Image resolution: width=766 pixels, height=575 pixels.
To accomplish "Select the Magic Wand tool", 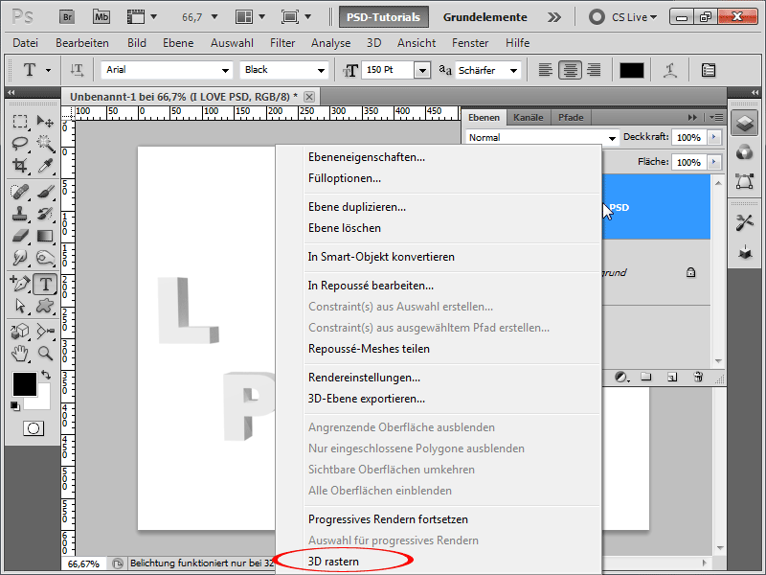I will pyautogui.click(x=45, y=143).
